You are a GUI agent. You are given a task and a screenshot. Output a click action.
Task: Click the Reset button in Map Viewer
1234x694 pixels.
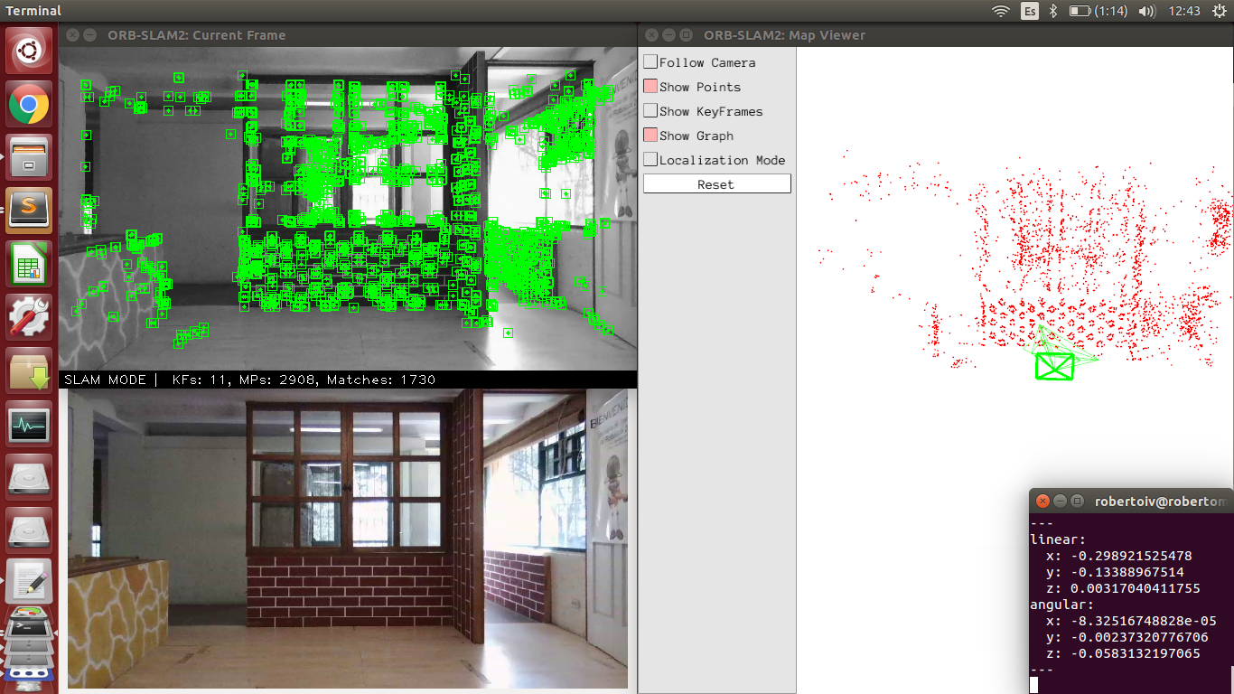[x=717, y=184]
